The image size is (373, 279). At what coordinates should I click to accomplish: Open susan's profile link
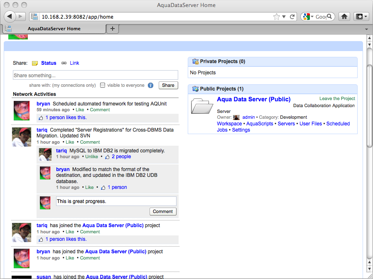44,277
